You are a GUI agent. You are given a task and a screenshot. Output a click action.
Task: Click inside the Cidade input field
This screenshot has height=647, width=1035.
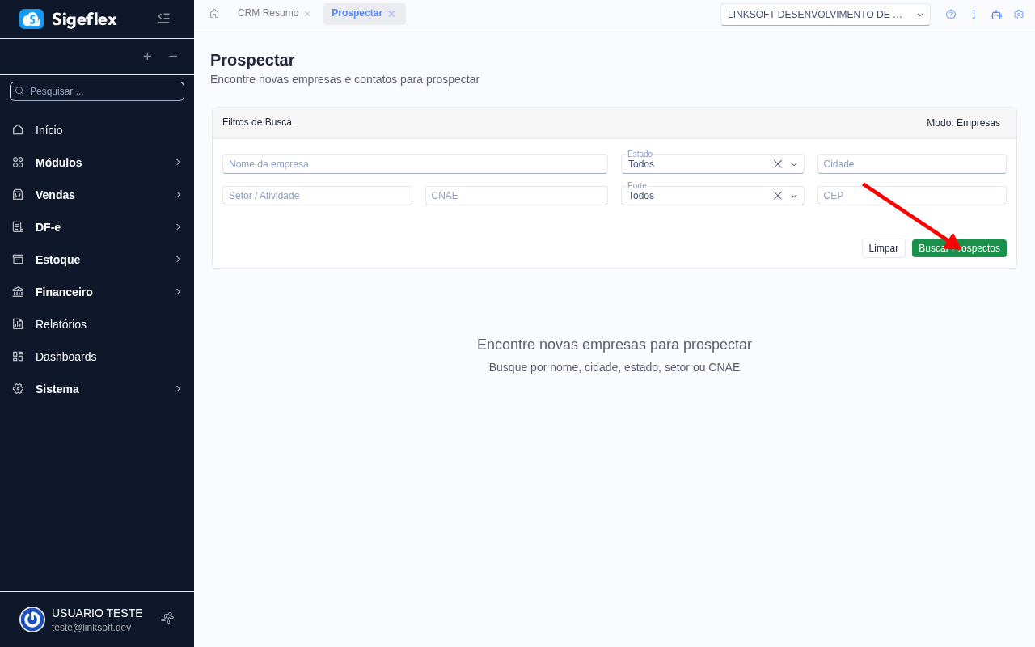pyautogui.click(x=911, y=163)
